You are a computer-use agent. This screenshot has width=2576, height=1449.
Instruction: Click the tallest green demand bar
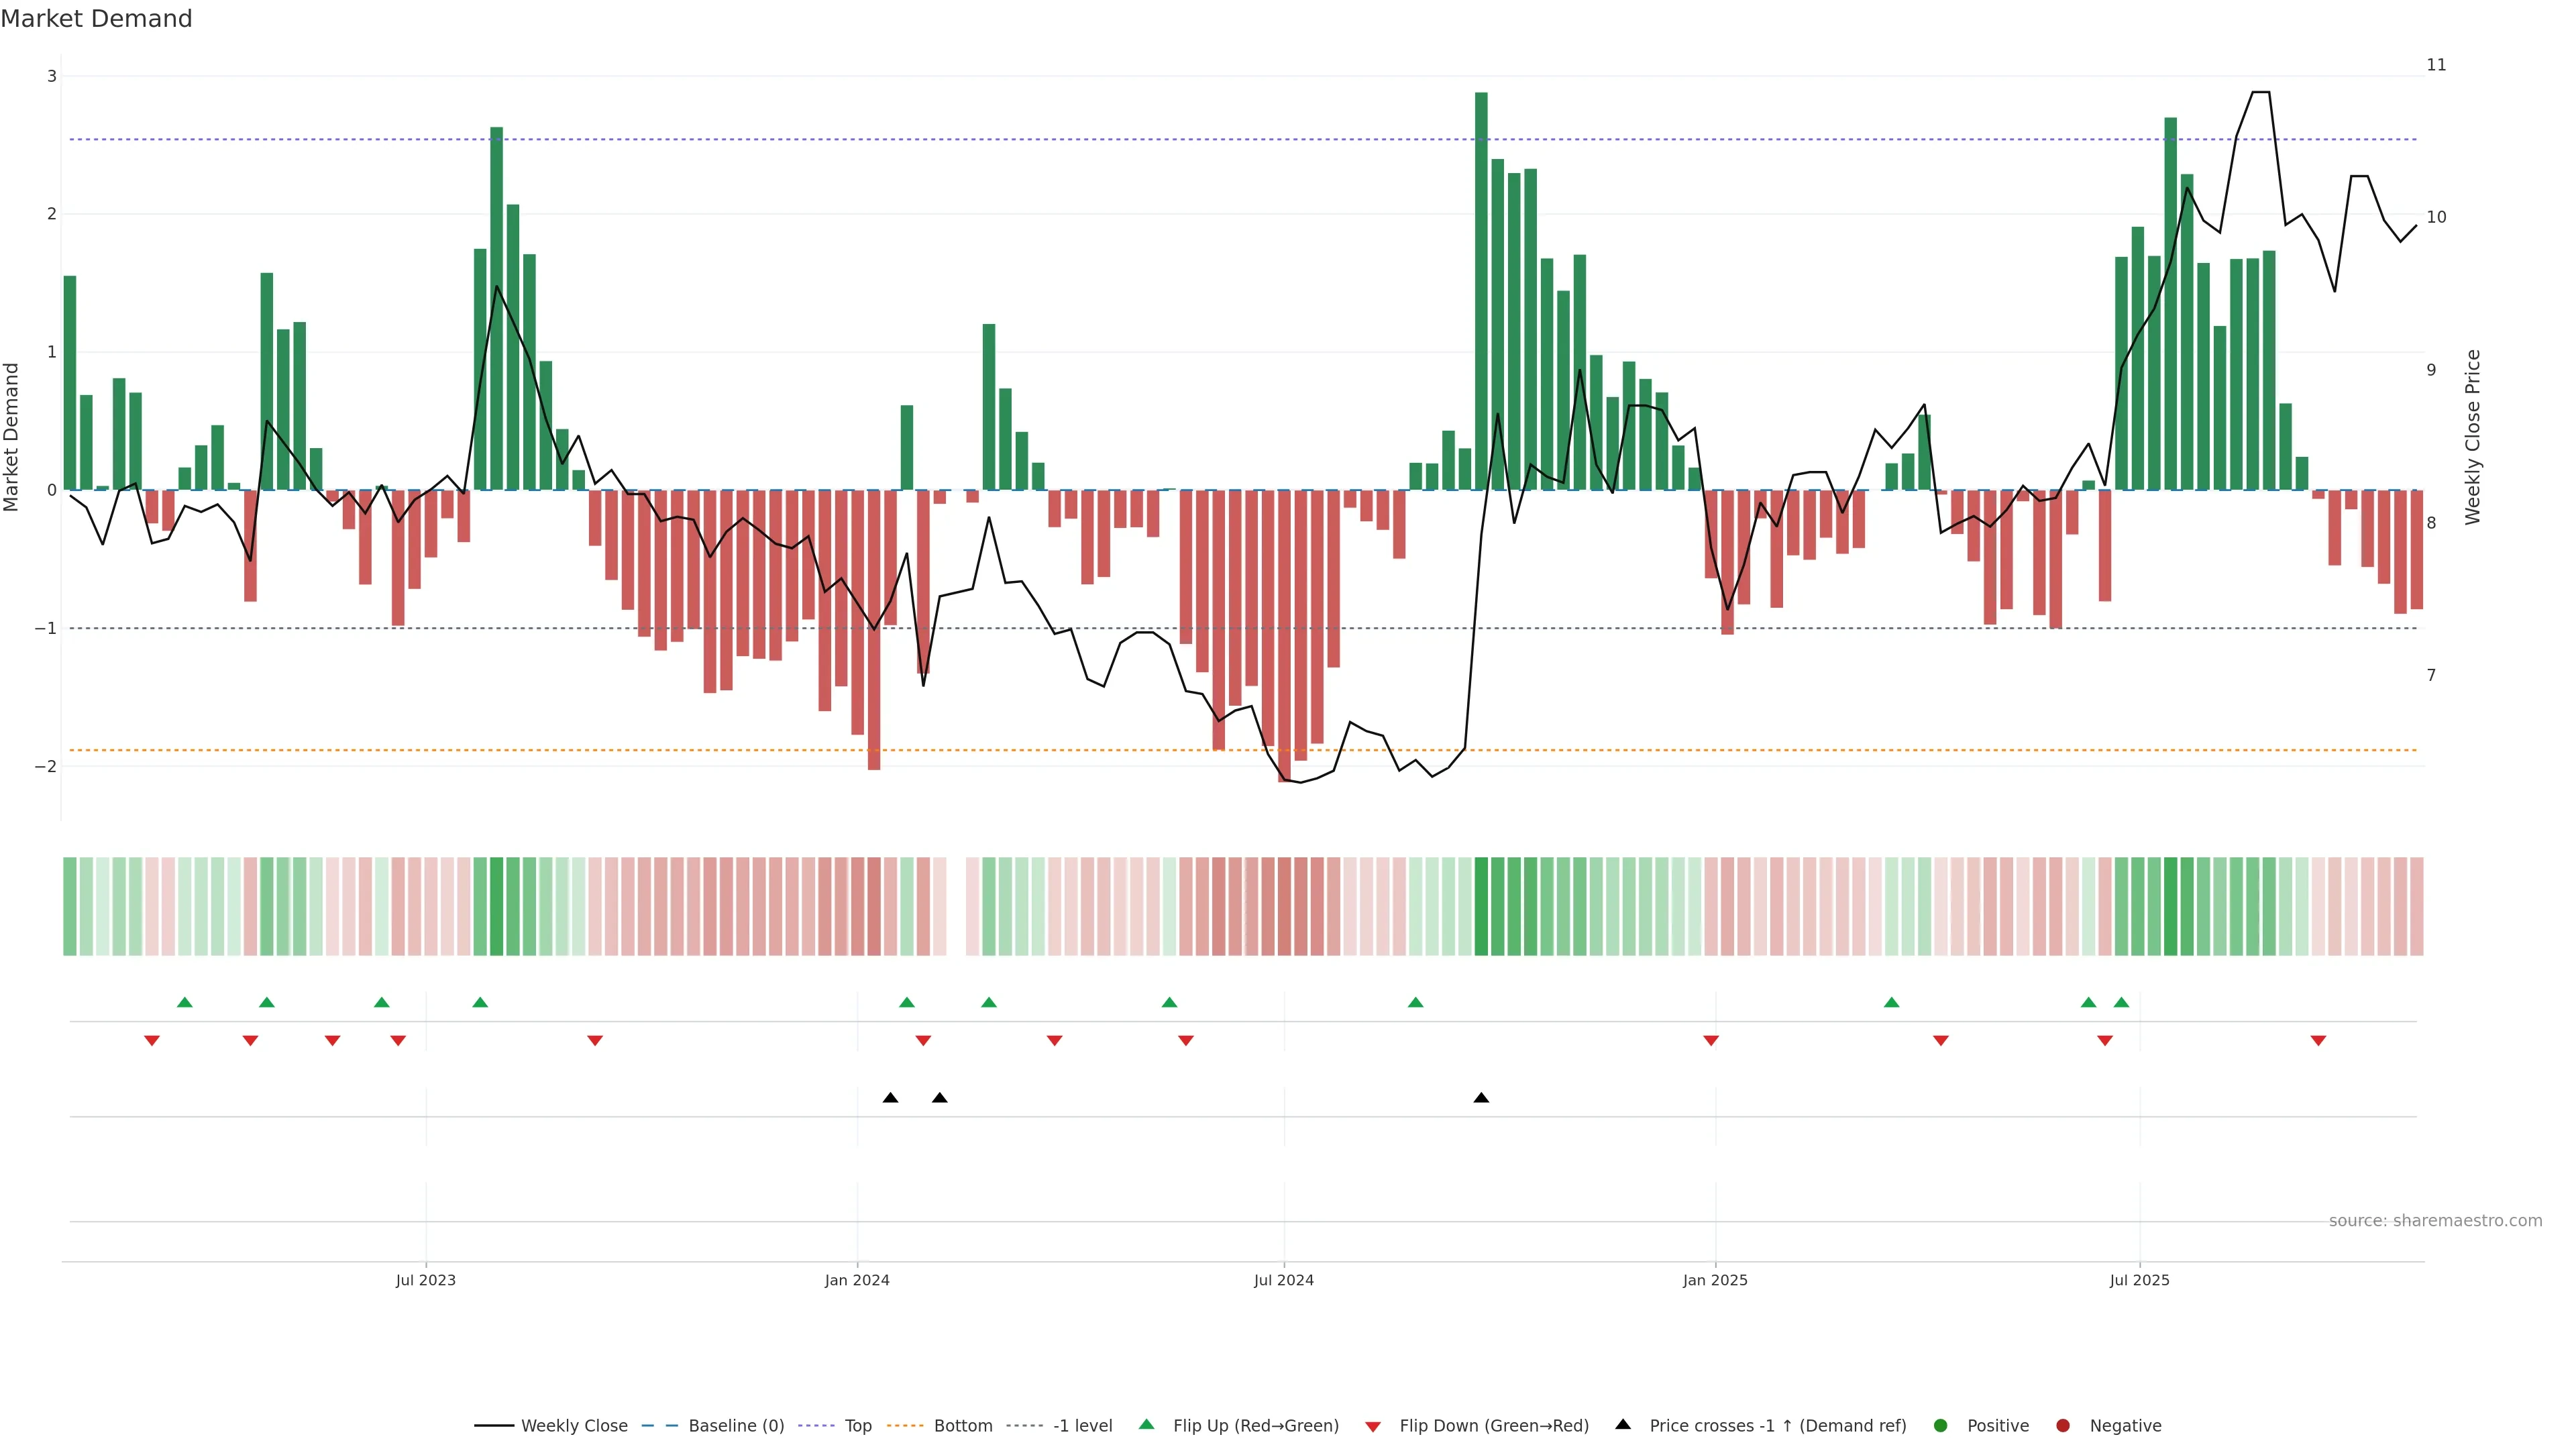tap(1481, 290)
